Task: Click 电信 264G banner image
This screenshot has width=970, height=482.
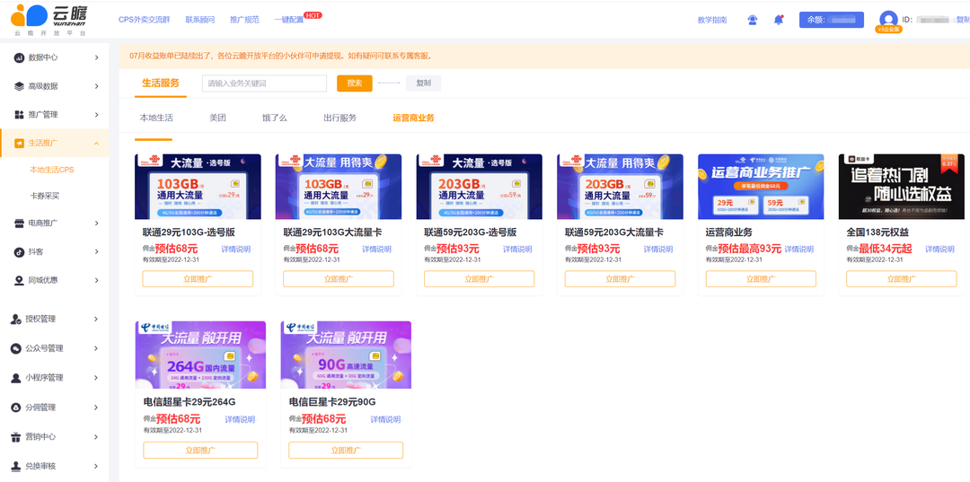Action: coord(200,355)
